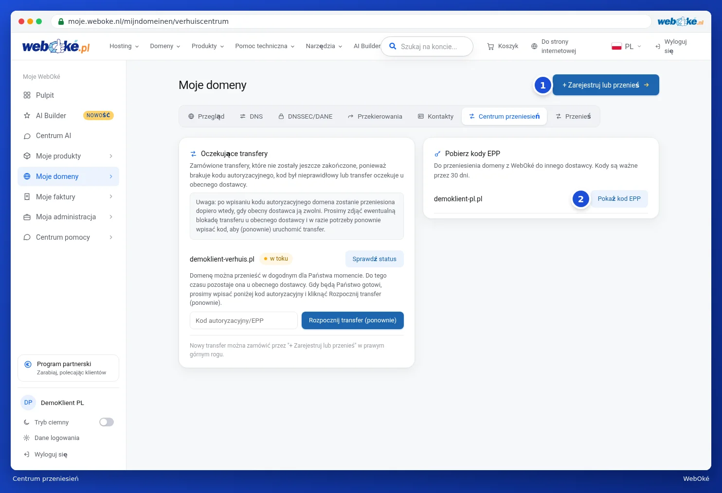Screen dimensions: 722x493
Task: Focus the Kod autoryzacyjny/EPP input field
Action: pos(244,320)
